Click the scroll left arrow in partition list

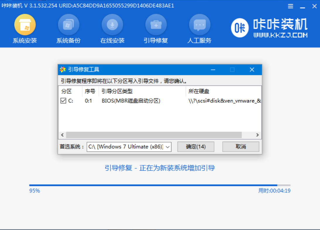pyautogui.click(x=62, y=135)
